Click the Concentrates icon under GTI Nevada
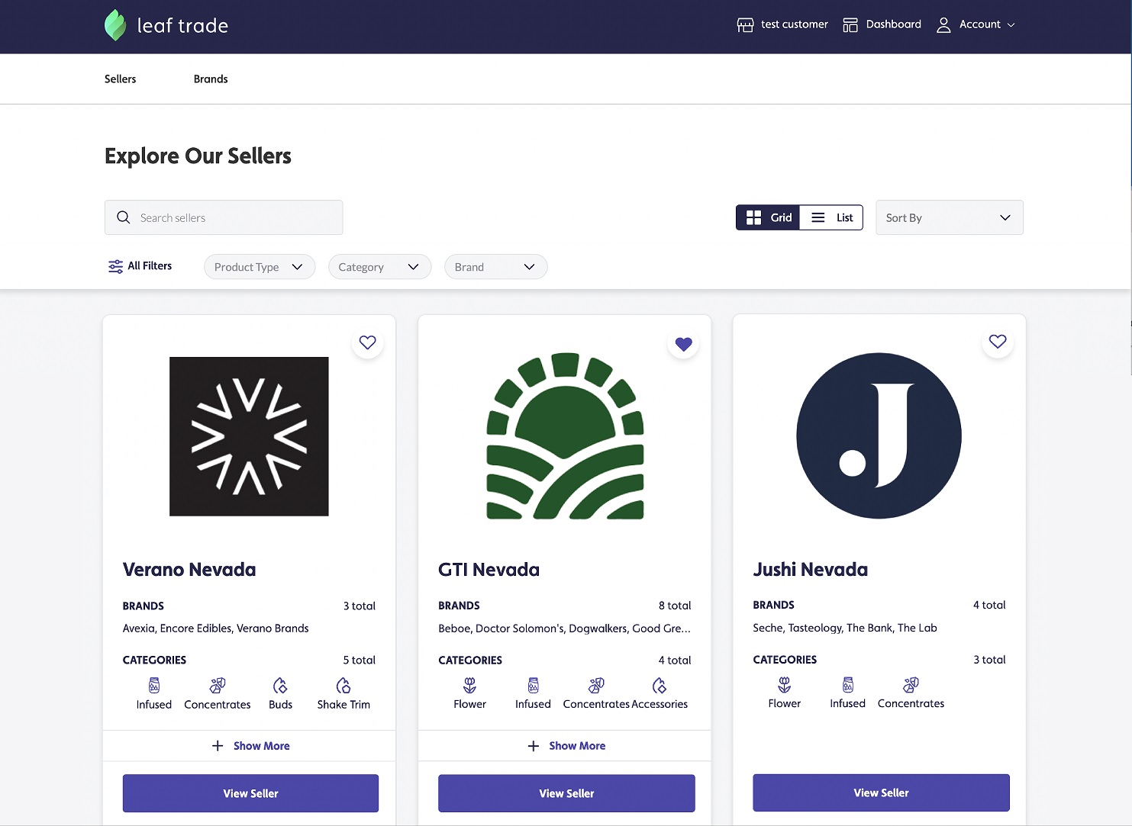The image size is (1132, 826). pyautogui.click(x=596, y=686)
